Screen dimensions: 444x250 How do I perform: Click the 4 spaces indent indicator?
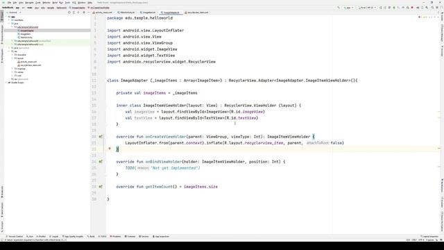point(430,240)
